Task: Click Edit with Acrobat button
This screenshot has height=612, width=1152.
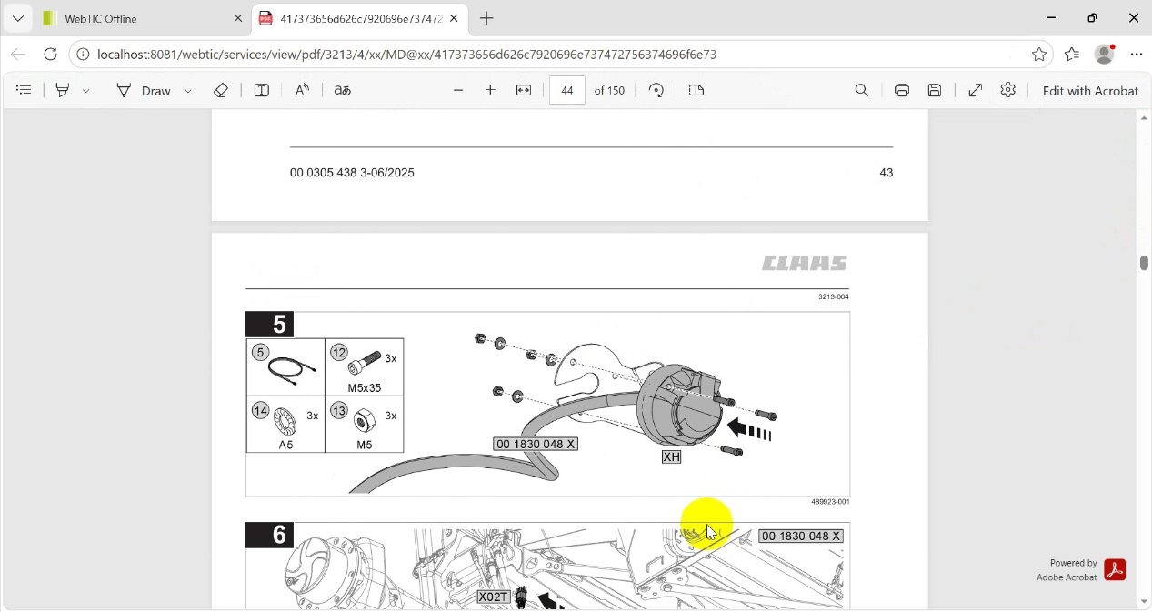Action: pyautogui.click(x=1090, y=91)
